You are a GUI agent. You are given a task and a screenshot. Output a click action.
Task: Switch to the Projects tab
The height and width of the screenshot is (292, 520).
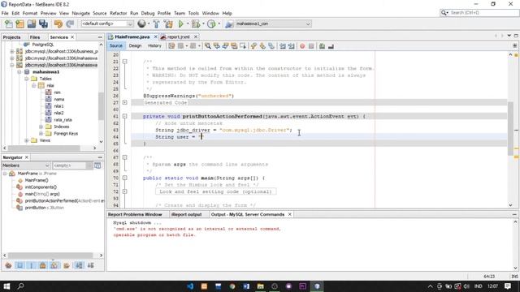pos(11,37)
